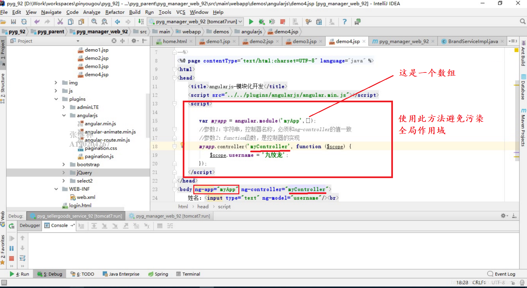This screenshot has height=288, width=527.
Task: Open the Maven Projects side panel
Action: (x=523, y=127)
